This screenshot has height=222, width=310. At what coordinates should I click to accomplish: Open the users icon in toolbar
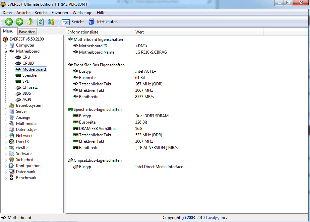[51, 22]
